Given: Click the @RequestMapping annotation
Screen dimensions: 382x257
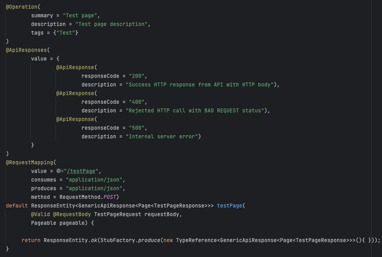Looking at the screenshot, I should coord(29,162).
